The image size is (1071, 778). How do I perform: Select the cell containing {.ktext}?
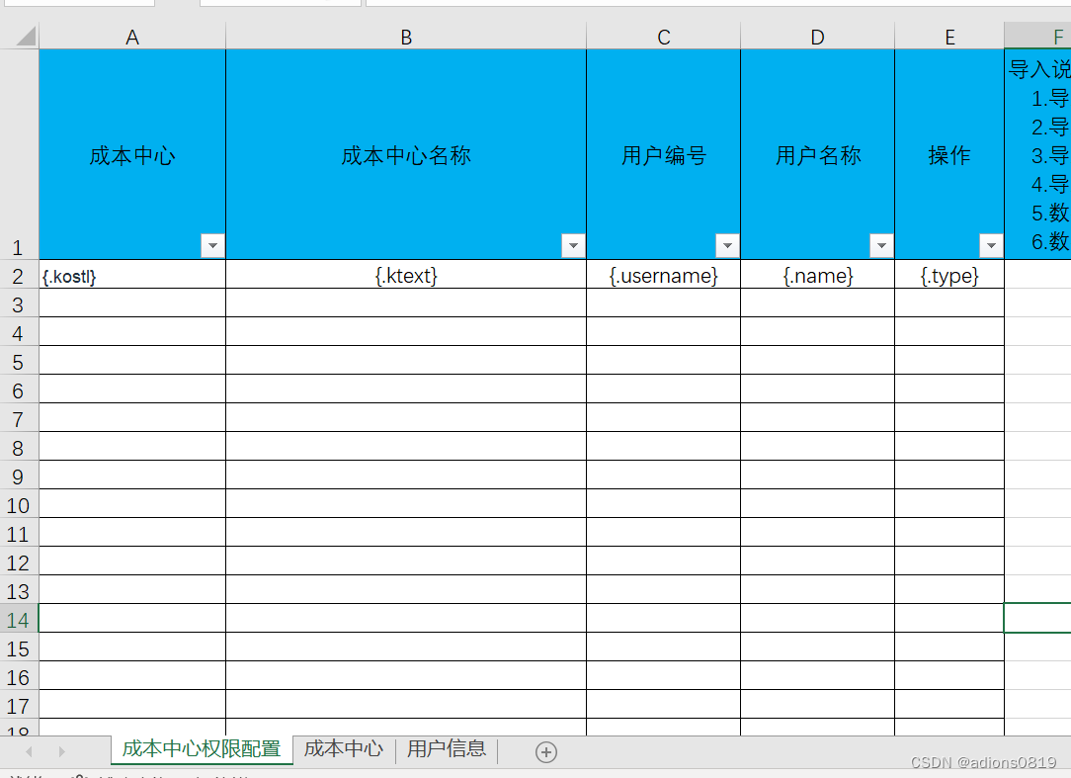405,276
